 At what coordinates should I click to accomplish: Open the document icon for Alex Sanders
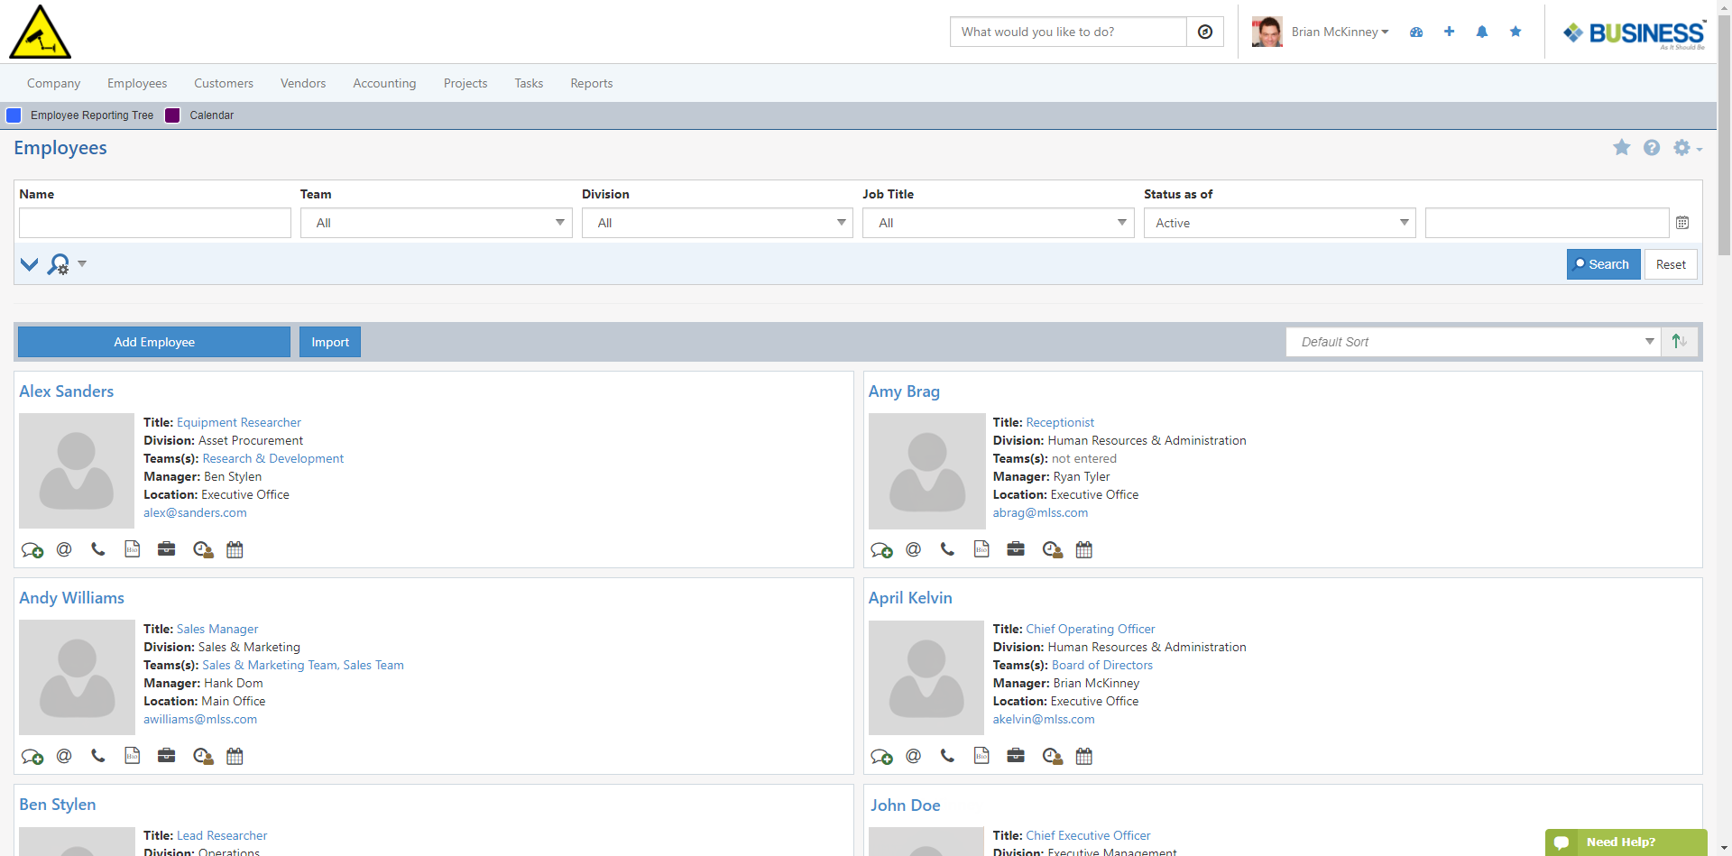pos(133,549)
